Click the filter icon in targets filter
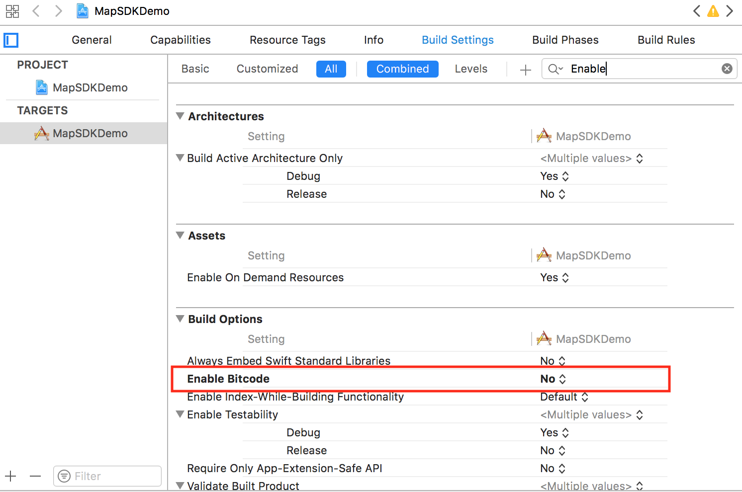Image resolution: width=742 pixels, height=492 pixels. click(64, 476)
